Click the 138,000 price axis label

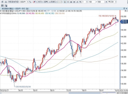click(123, 57)
